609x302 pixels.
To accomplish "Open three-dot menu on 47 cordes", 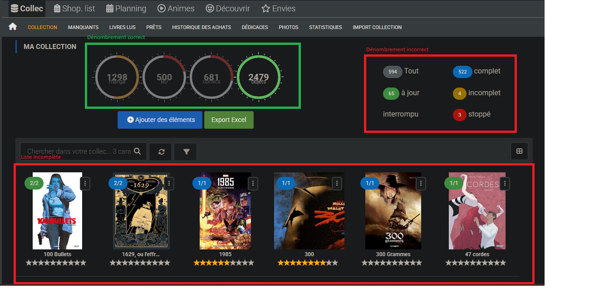I will pyautogui.click(x=505, y=183).
